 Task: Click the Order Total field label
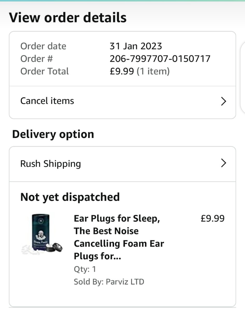pyautogui.click(x=44, y=71)
